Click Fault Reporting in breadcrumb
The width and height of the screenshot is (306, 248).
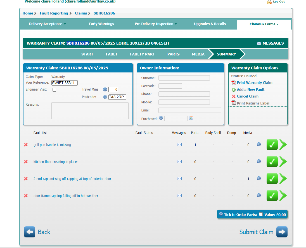[54, 13]
